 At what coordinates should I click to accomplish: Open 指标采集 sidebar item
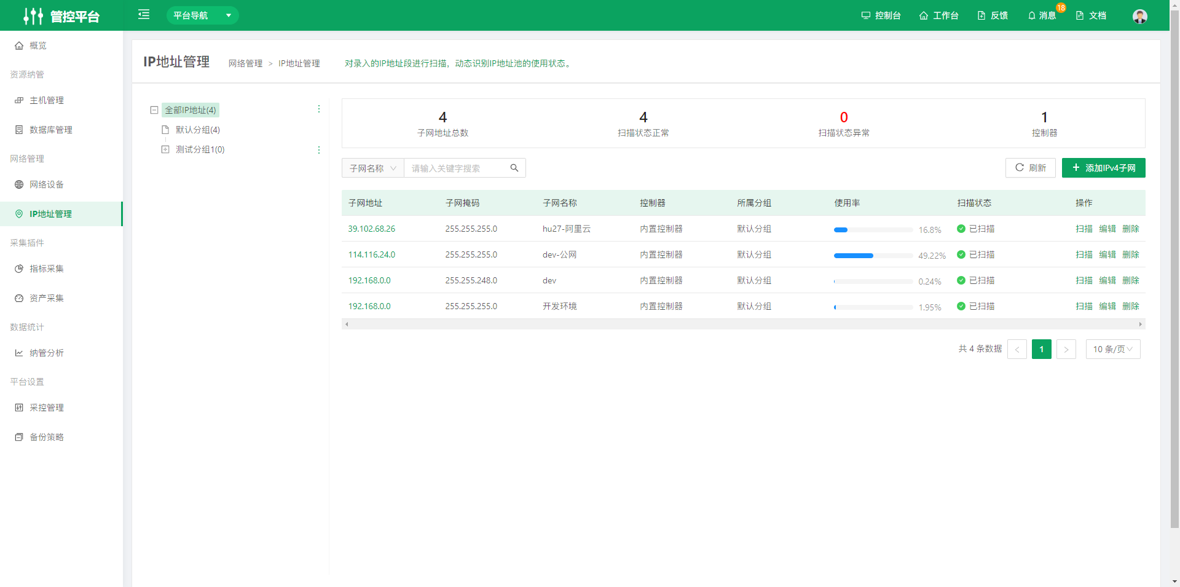pyautogui.click(x=61, y=269)
